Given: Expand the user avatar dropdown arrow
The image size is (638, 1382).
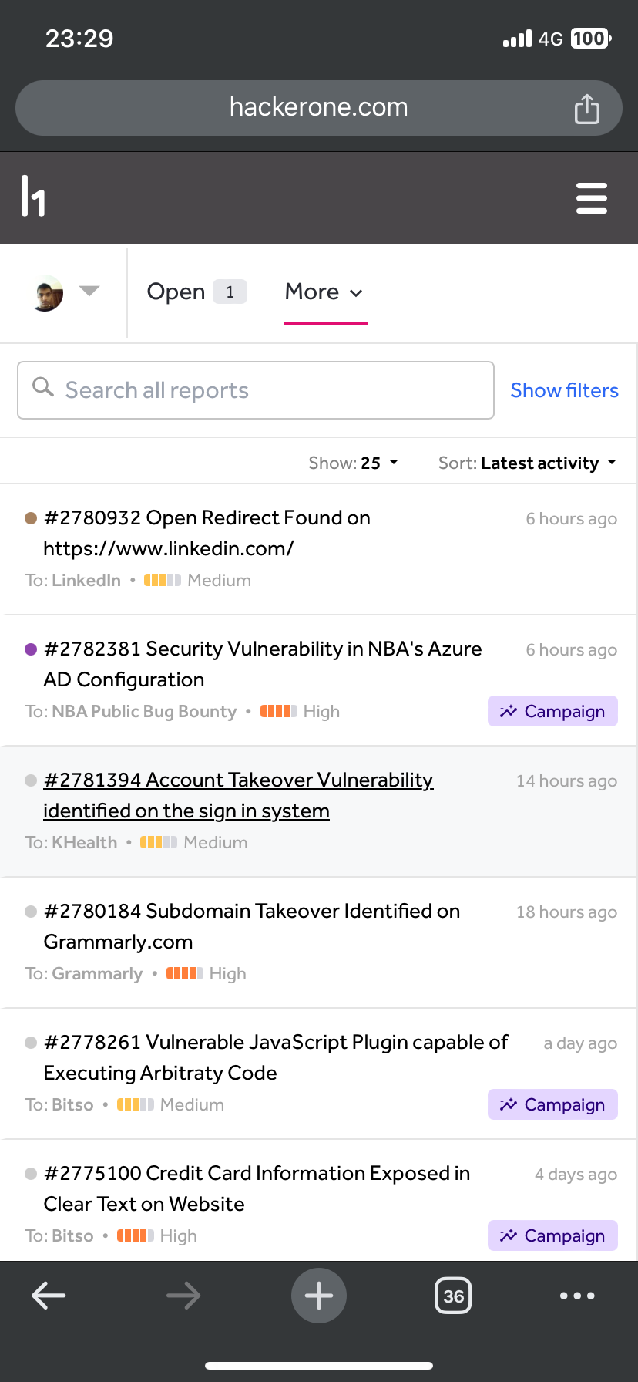Looking at the screenshot, I should click(x=89, y=292).
